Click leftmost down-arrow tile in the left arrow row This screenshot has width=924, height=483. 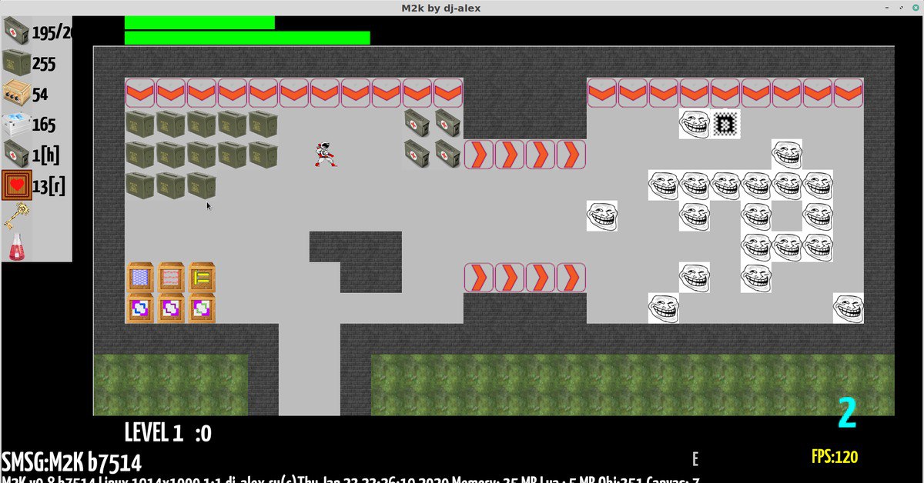pyautogui.click(x=140, y=93)
